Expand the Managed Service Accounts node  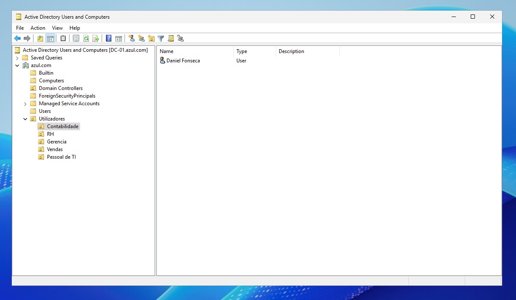point(25,104)
